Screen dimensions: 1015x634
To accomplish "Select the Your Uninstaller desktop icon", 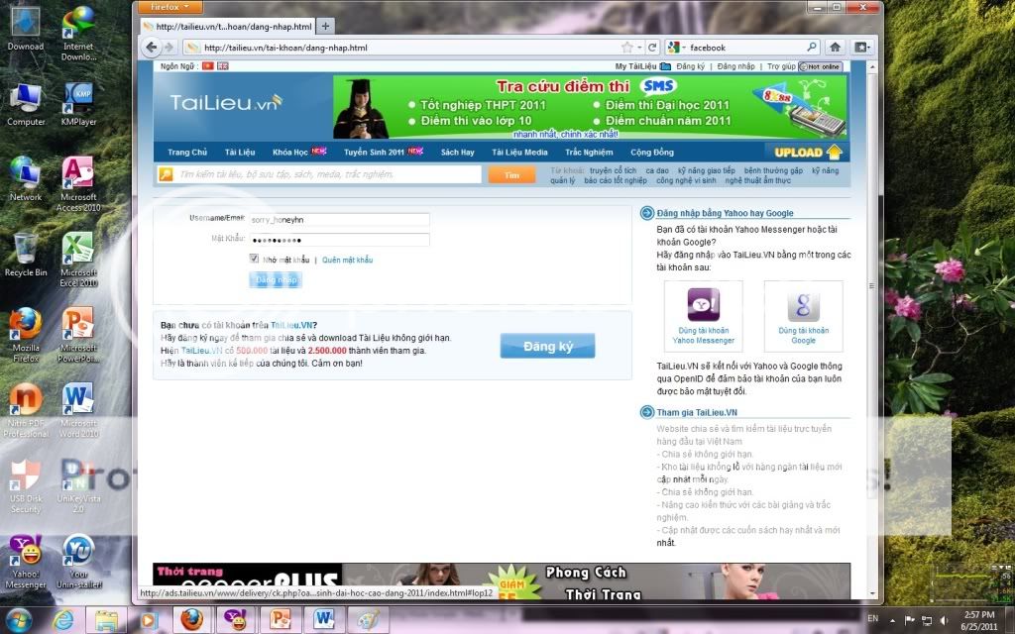I will tap(78, 562).
